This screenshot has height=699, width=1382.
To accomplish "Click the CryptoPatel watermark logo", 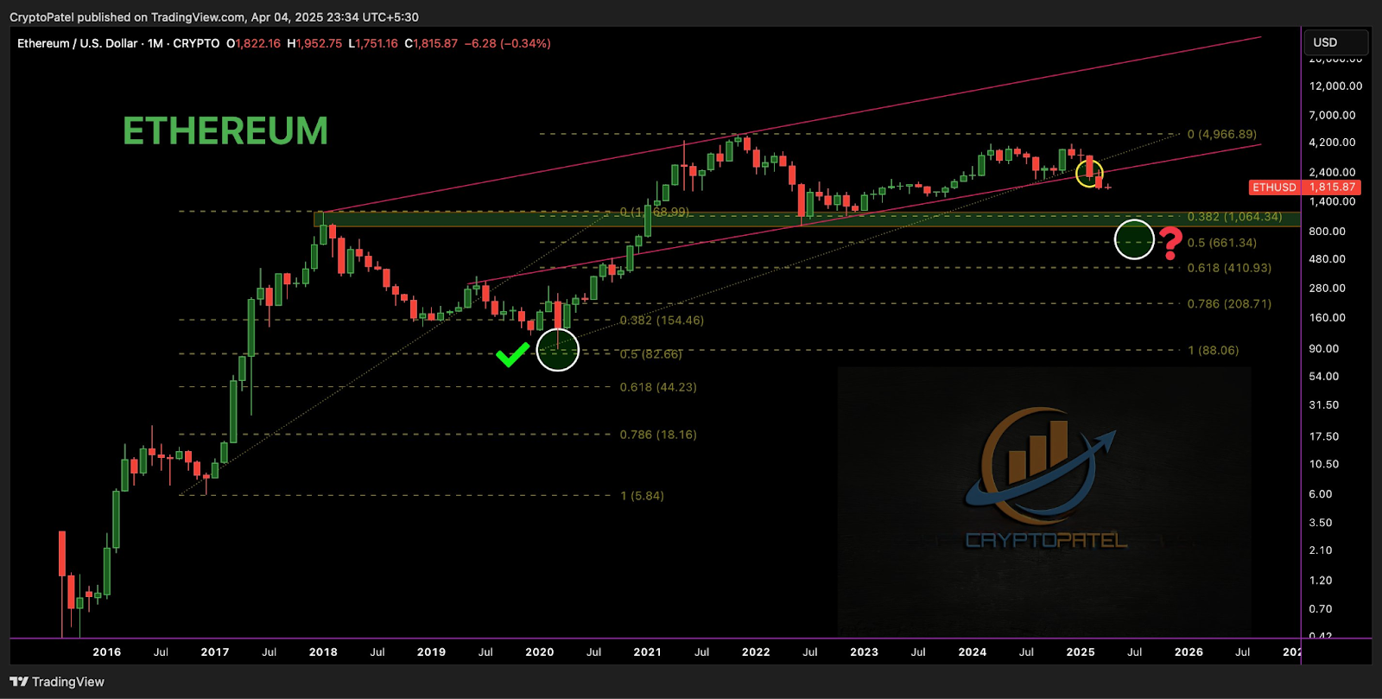I will pos(1045,478).
